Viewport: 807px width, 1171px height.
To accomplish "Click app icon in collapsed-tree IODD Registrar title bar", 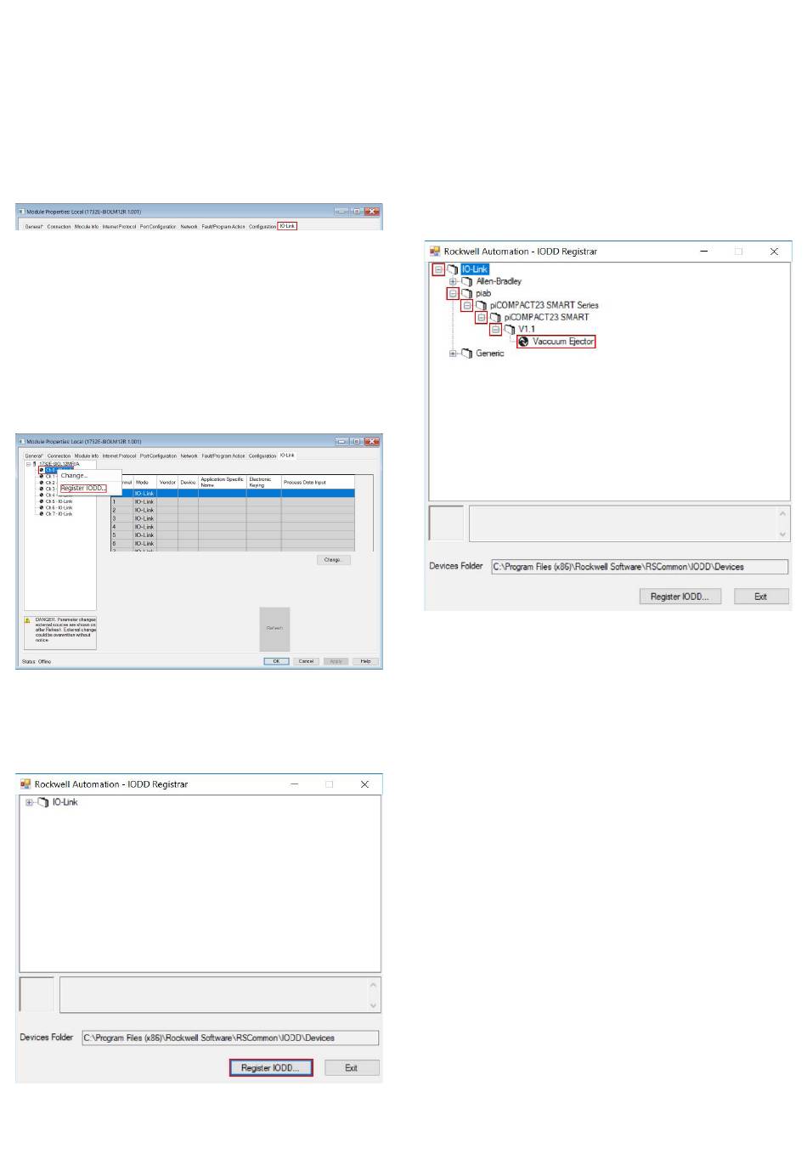I will click(25, 784).
